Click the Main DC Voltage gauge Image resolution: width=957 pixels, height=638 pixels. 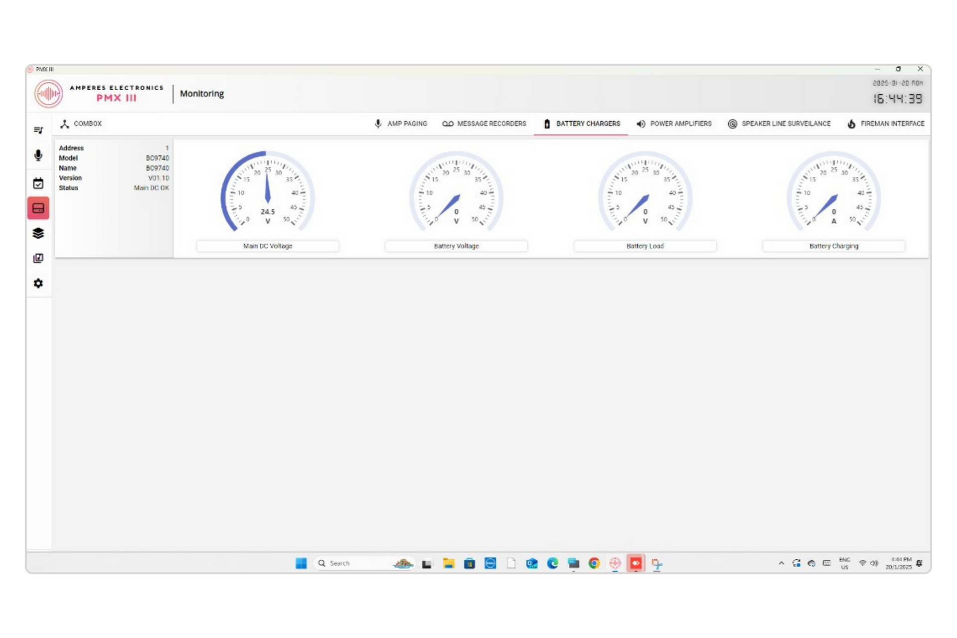pyautogui.click(x=268, y=192)
